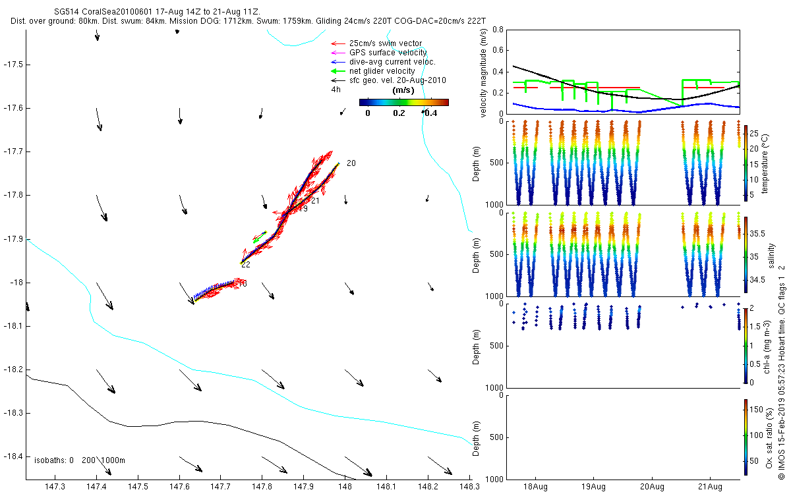Click the '-17.5' latitude tick label
The width and height of the screenshot is (791, 494).
[x=12, y=65]
